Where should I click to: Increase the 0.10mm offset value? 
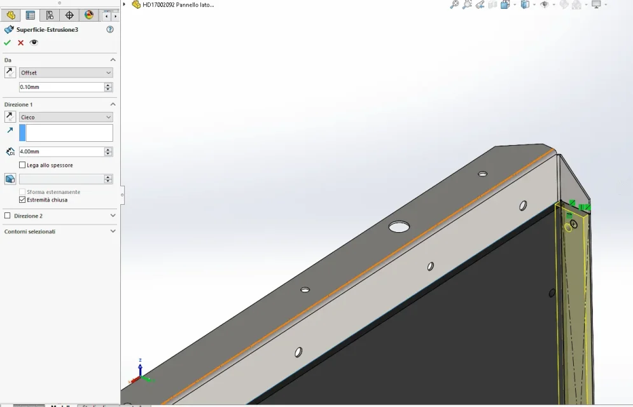[x=108, y=85]
